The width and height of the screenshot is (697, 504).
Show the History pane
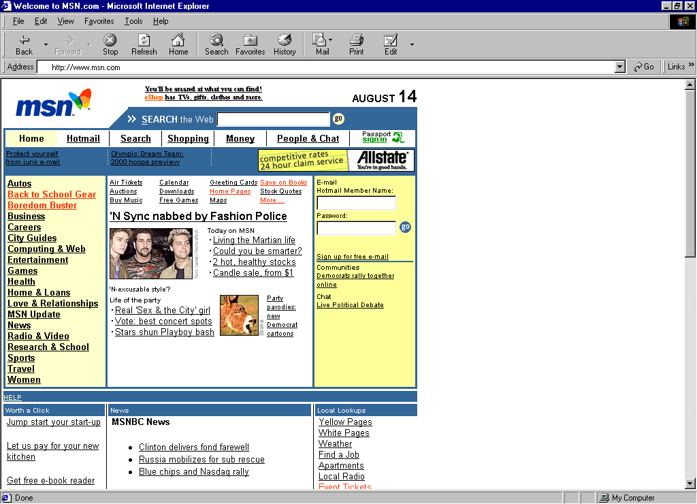[285, 45]
